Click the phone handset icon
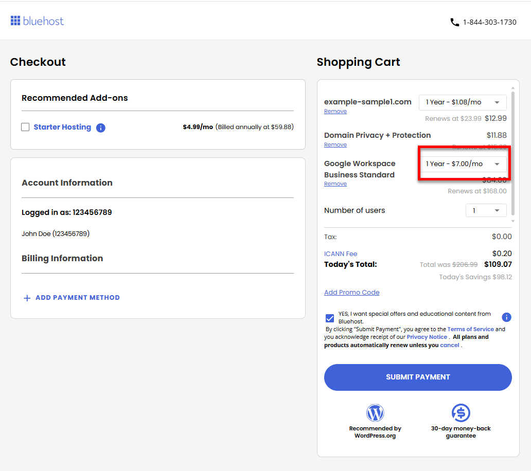531x471 pixels. [x=454, y=22]
